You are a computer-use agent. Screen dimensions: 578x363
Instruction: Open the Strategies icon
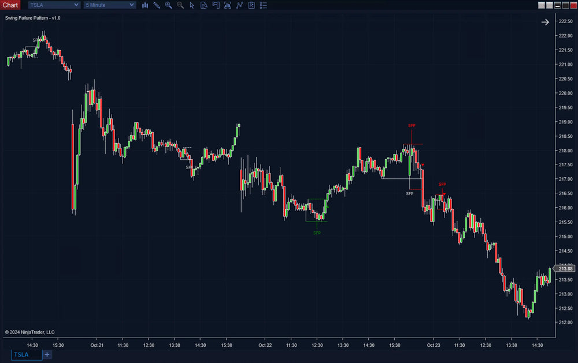point(239,5)
